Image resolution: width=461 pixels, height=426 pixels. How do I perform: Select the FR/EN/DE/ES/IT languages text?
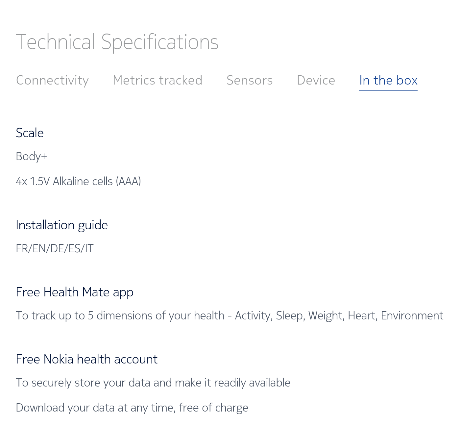55,248
